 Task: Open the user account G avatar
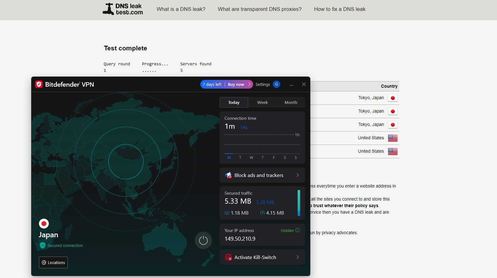[276, 84]
